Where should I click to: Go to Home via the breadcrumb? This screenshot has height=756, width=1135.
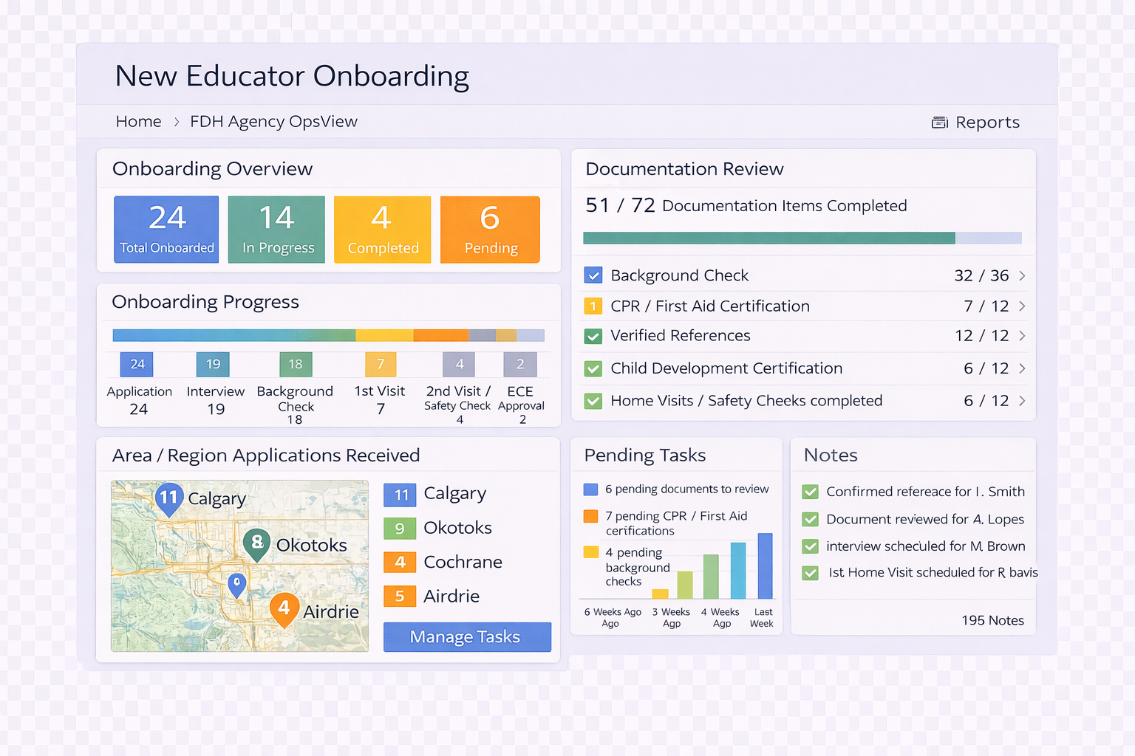(x=138, y=121)
